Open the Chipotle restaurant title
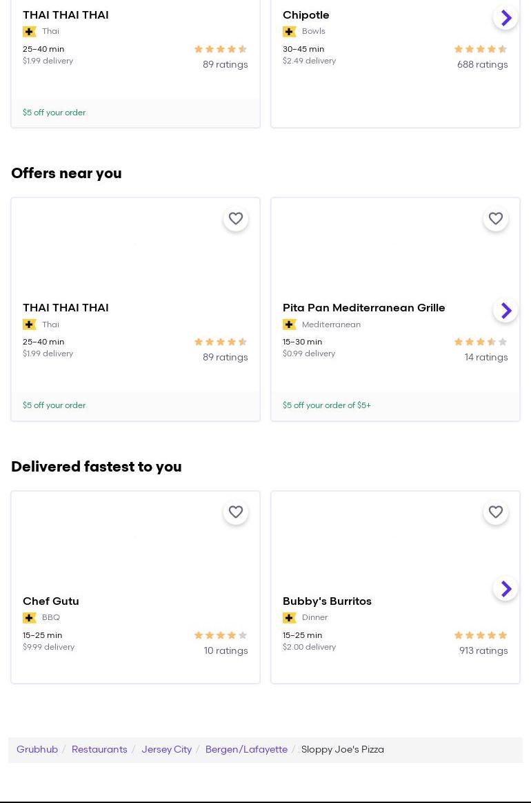The height and width of the screenshot is (803, 531). [305, 15]
